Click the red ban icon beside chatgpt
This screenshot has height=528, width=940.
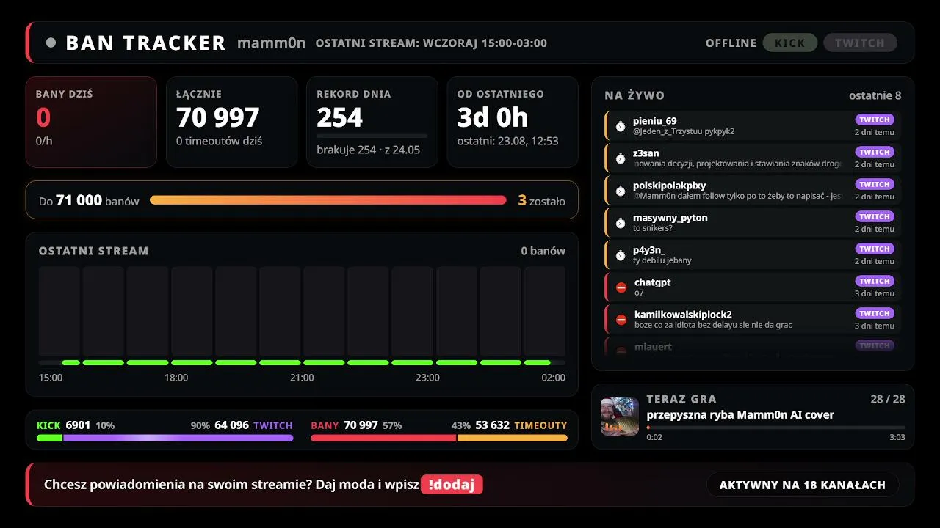pos(621,287)
